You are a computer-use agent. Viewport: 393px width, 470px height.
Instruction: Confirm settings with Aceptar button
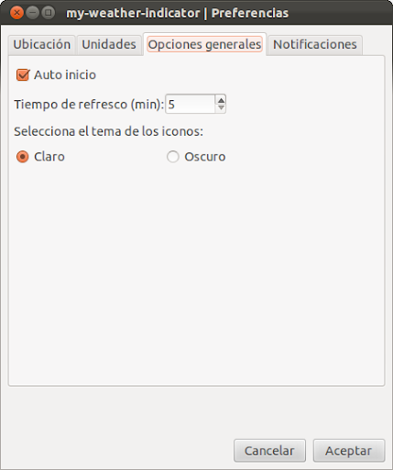349,451
